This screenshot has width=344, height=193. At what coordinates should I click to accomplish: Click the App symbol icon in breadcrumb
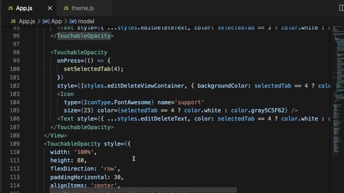click(x=46, y=21)
